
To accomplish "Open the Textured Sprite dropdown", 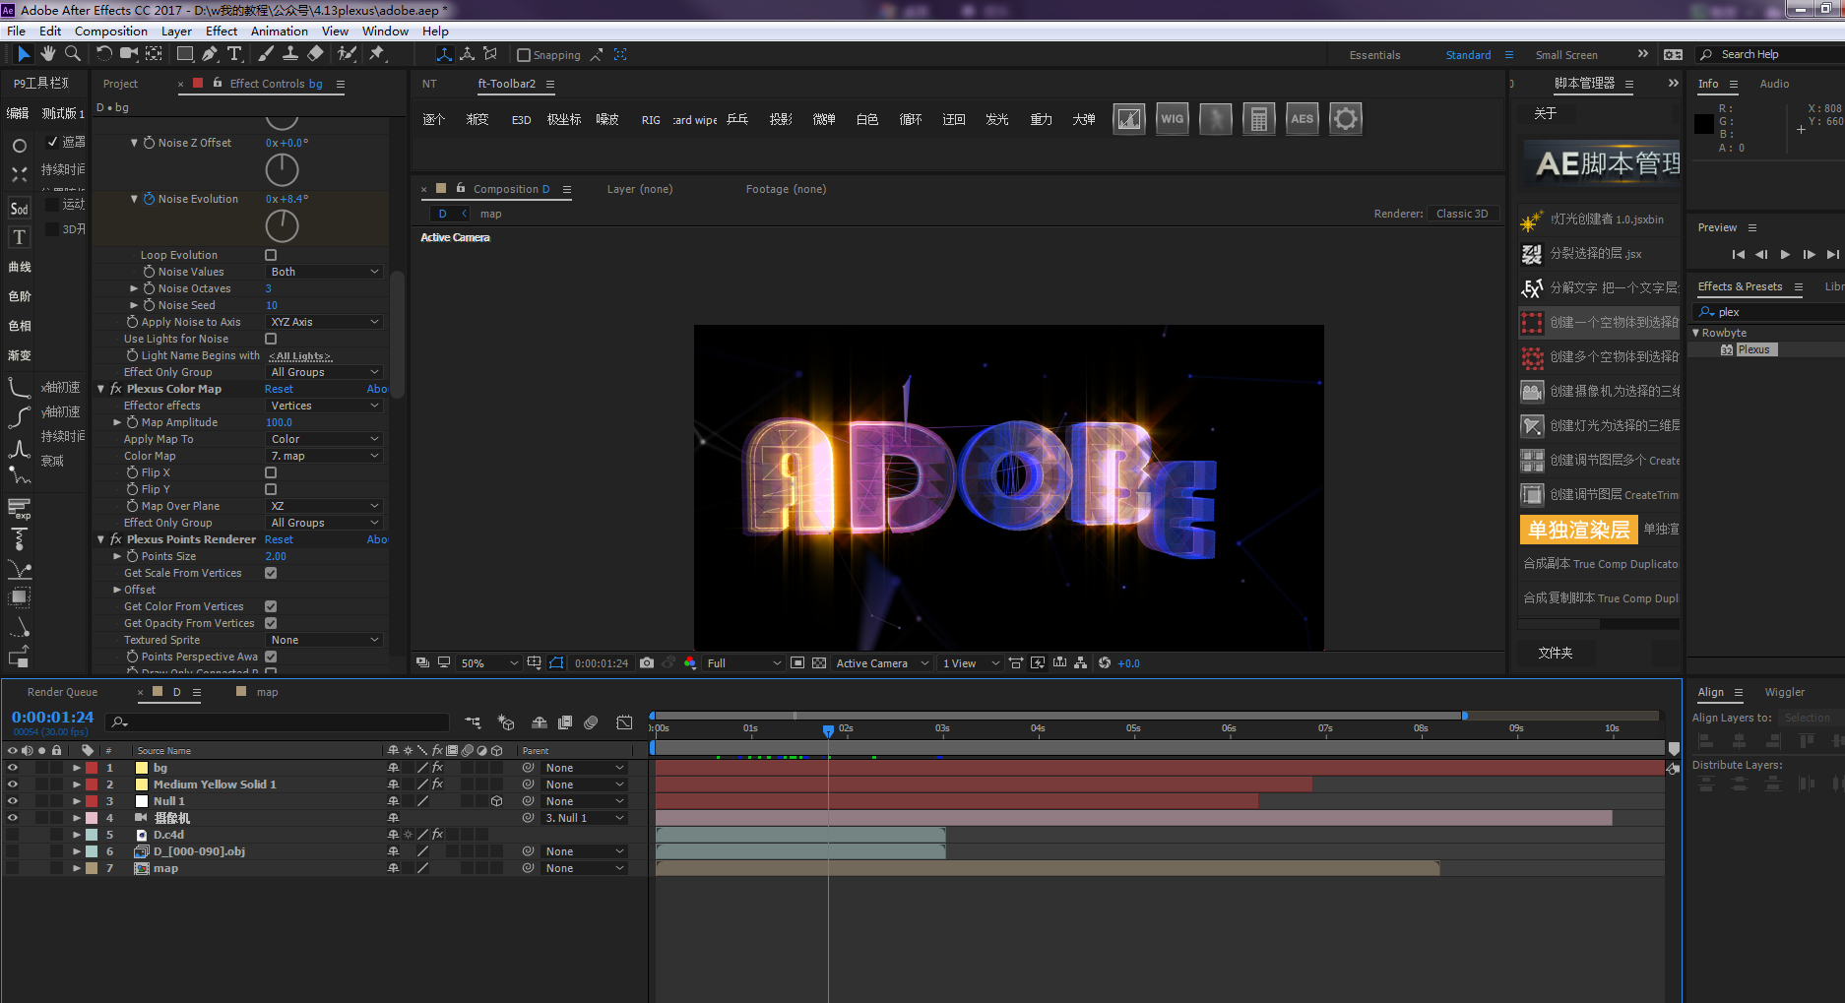I will (324, 640).
